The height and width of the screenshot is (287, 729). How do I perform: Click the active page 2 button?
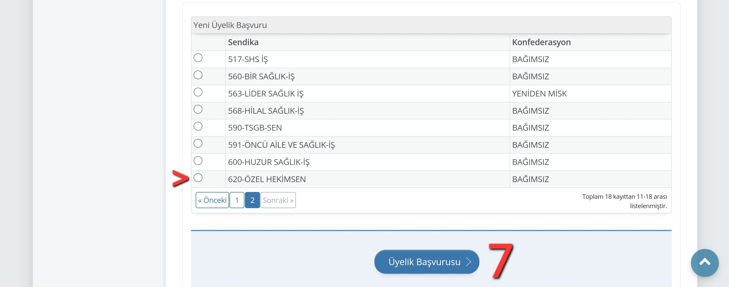point(252,200)
